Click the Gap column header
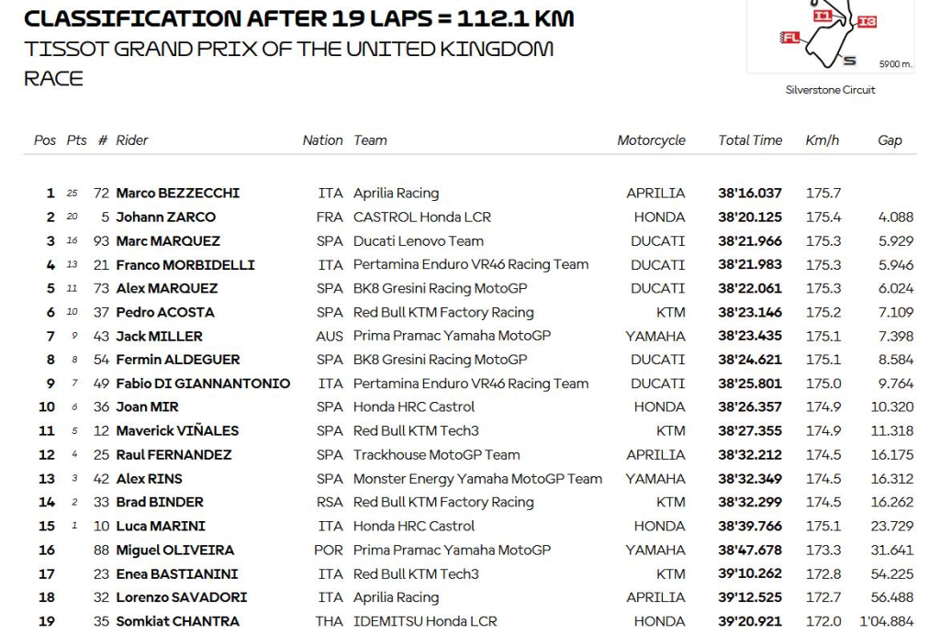The image size is (940, 634). point(890,140)
